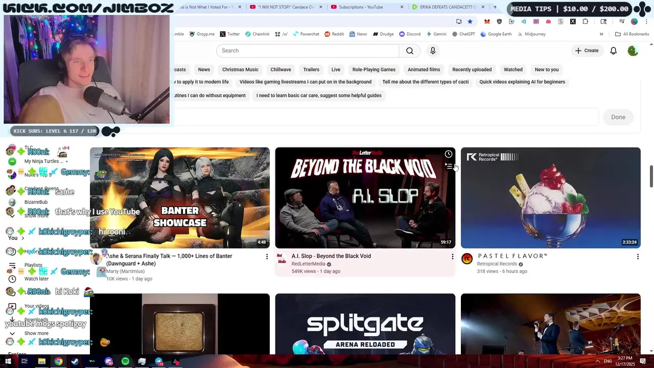Open the RedLetterMedia channel link
The height and width of the screenshot is (368, 654).
pyautogui.click(x=308, y=264)
